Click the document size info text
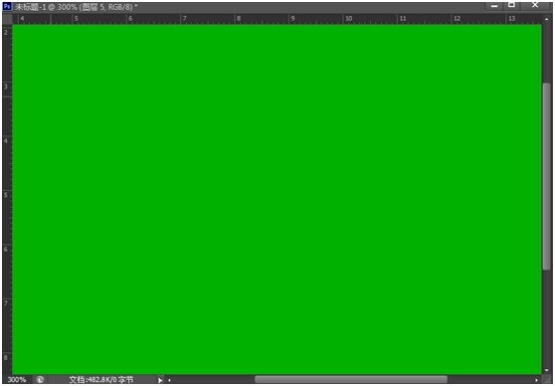The height and width of the screenshot is (386, 555). coord(101,380)
